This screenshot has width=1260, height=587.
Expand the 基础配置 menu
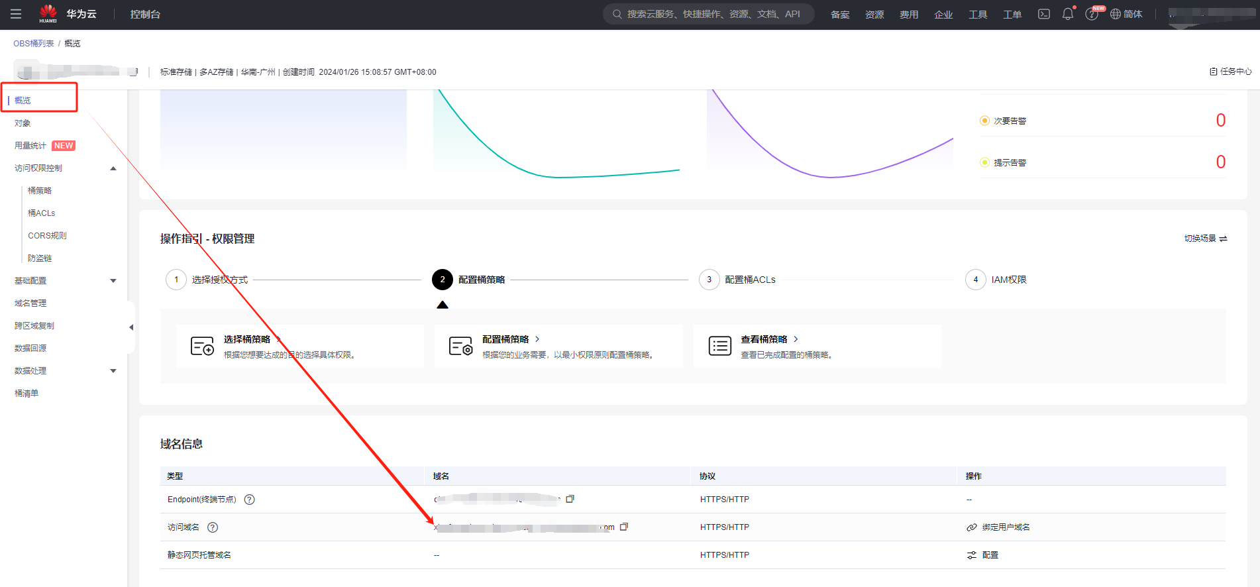[x=113, y=281]
